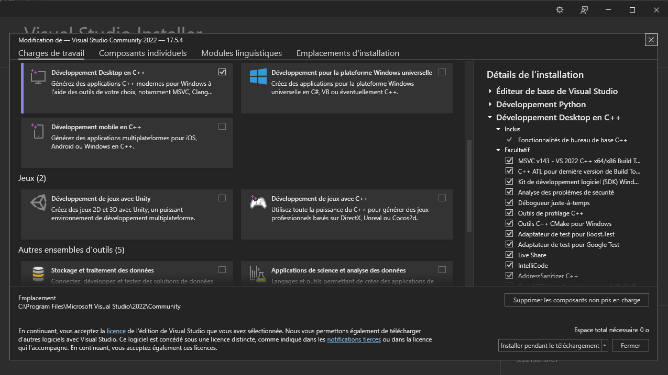Screen dimensions: 668x375
Task: Collapse the Inclus section
Action: point(499,129)
